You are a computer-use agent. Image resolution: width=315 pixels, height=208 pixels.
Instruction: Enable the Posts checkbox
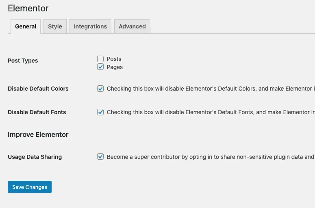[x=100, y=59]
